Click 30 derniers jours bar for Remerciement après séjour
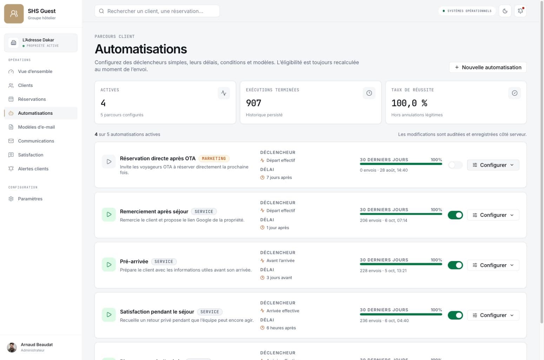Image resolution: width=544 pixels, height=360 pixels. [401, 214]
